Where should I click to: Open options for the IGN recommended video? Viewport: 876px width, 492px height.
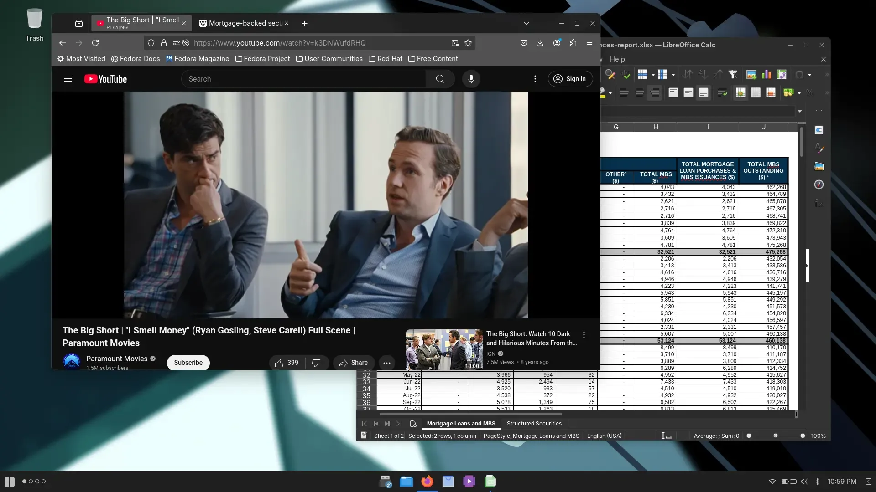(x=584, y=335)
